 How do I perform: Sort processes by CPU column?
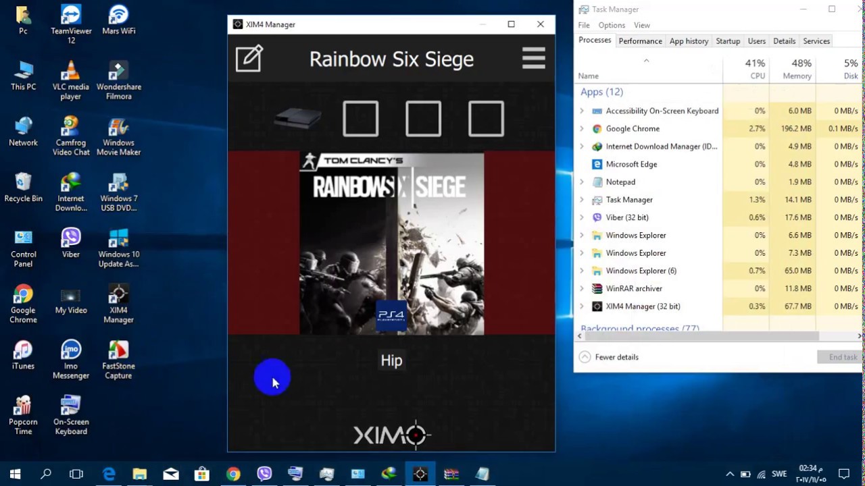[x=745, y=68]
